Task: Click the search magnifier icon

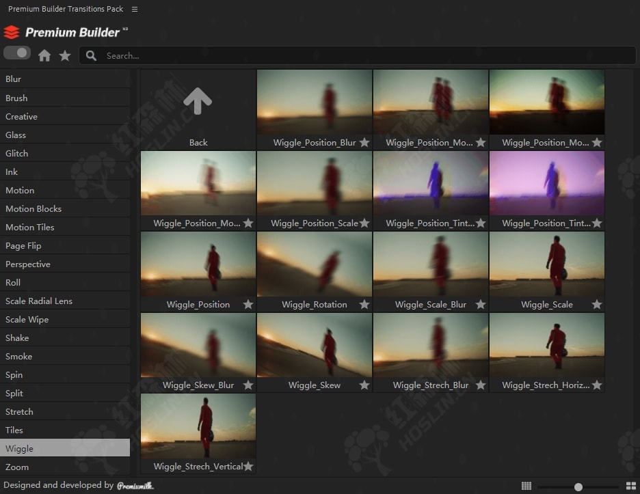Action: (x=91, y=55)
